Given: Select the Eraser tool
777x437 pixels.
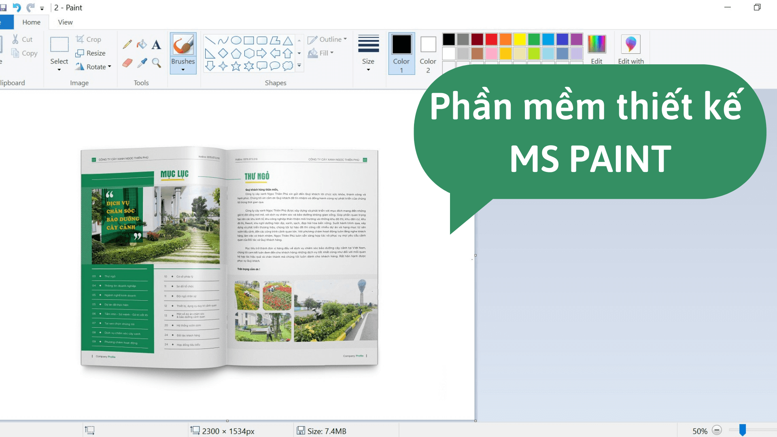Looking at the screenshot, I should pos(127,63).
